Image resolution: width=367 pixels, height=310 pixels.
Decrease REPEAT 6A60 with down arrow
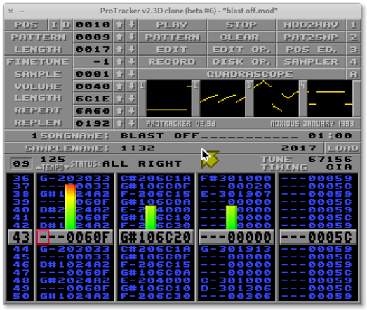click(x=132, y=110)
